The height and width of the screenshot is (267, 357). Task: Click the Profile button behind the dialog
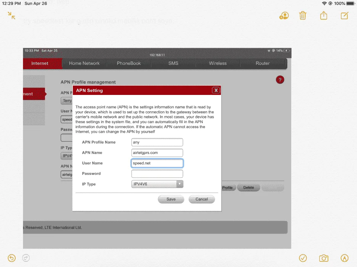tap(228, 188)
